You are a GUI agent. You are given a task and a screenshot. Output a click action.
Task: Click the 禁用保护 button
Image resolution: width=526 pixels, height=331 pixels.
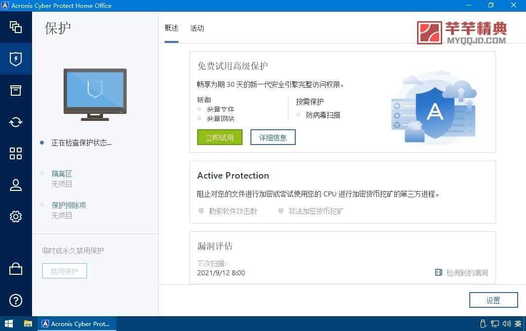pyautogui.click(x=65, y=271)
